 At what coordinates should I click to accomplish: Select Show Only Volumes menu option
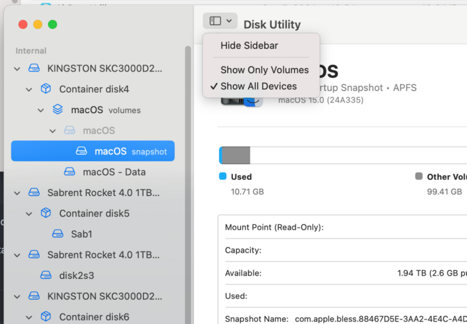point(264,70)
